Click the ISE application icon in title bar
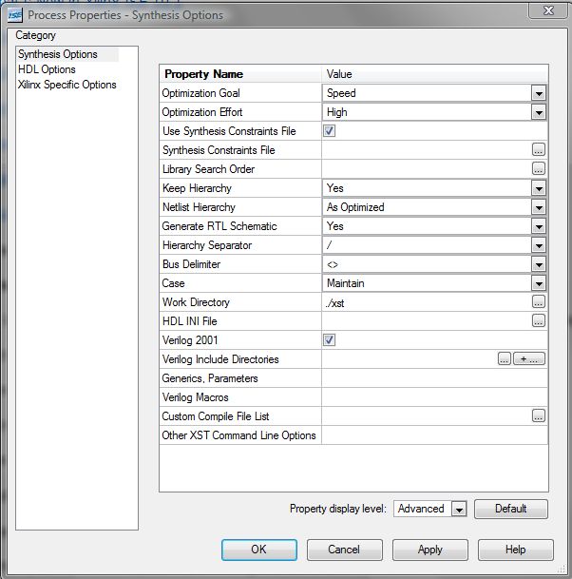The height and width of the screenshot is (579, 572). pyautogui.click(x=15, y=15)
